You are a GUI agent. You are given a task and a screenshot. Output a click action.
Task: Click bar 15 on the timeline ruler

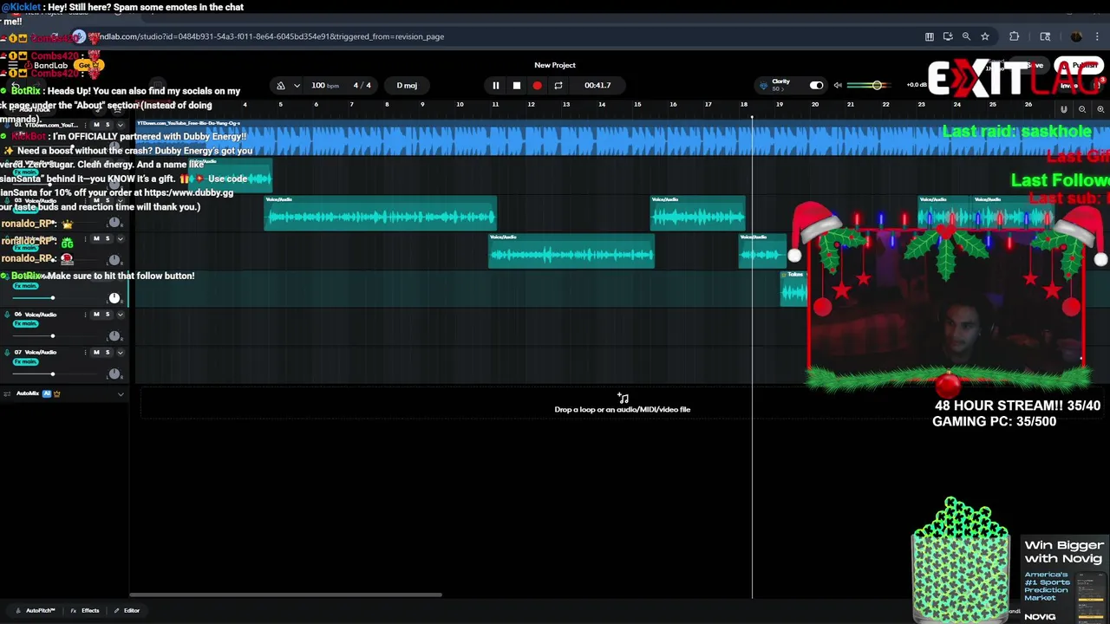(x=637, y=105)
